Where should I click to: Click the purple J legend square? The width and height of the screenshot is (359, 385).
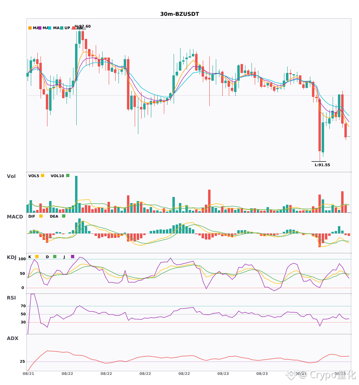click(x=73, y=257)
